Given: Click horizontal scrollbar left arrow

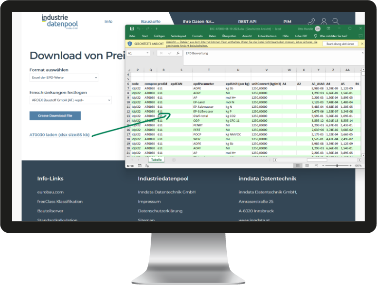Looking at the screenshot, I should click(x=275, y=160).
